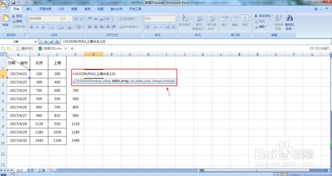
Task: Open Insert cells 插入 menu
Action: pyautogui.click(x=224, y=22)
